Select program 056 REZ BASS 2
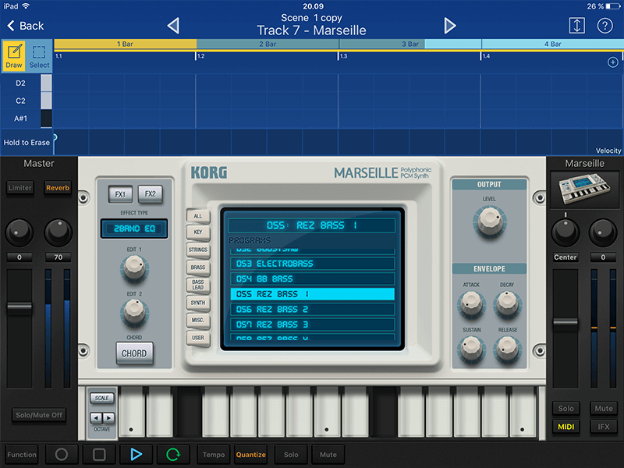The width and height of the screenshot is (624, 468). tap(313, 309)
